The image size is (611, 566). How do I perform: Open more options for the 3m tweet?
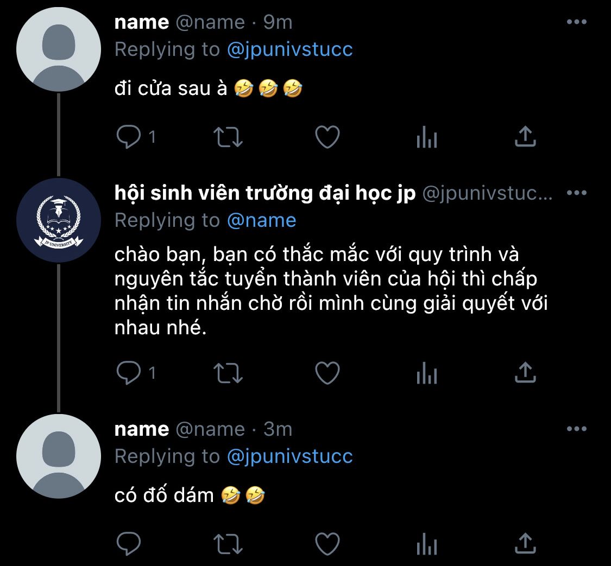point(577,429)
